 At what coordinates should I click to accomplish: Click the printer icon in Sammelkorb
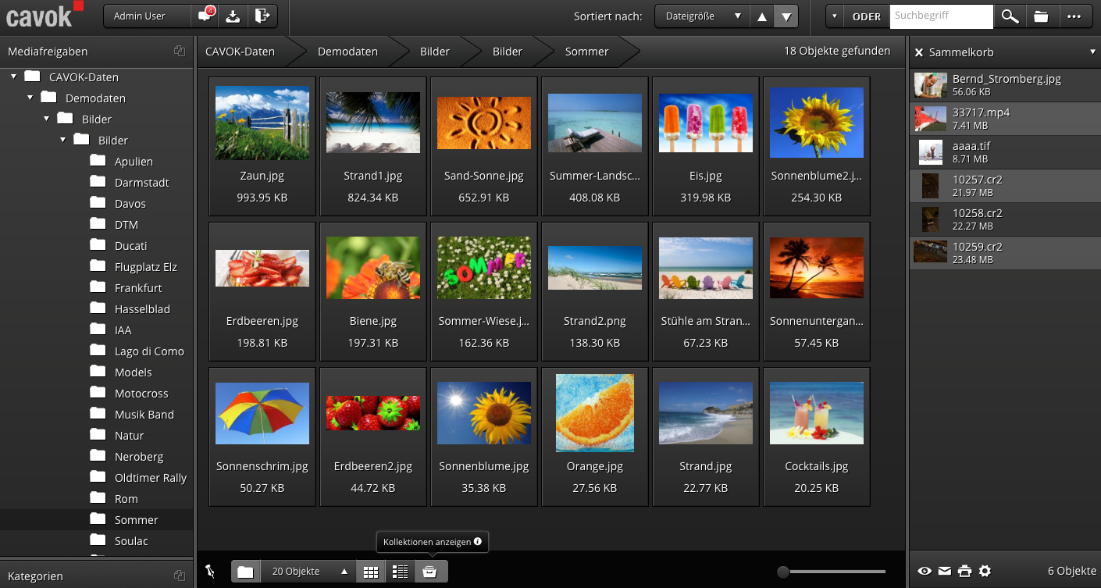965,571
